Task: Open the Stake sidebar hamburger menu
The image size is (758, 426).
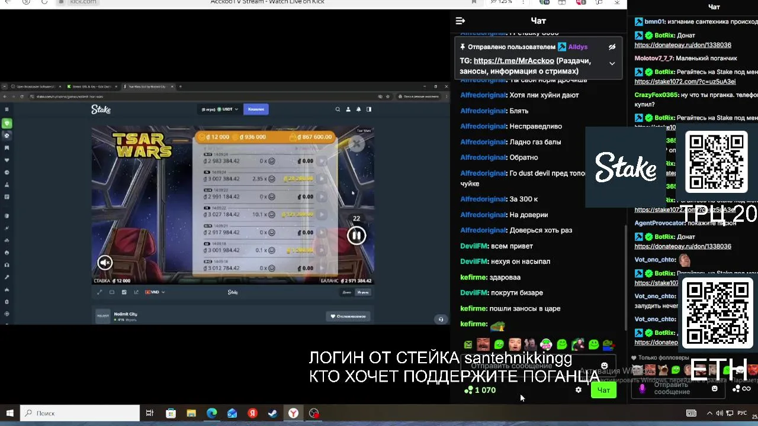Action: point(7,109)
